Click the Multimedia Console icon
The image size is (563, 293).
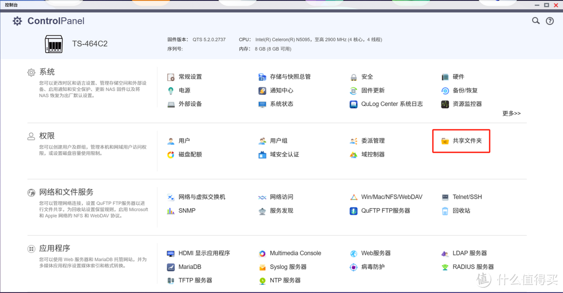tap(262, 253)
